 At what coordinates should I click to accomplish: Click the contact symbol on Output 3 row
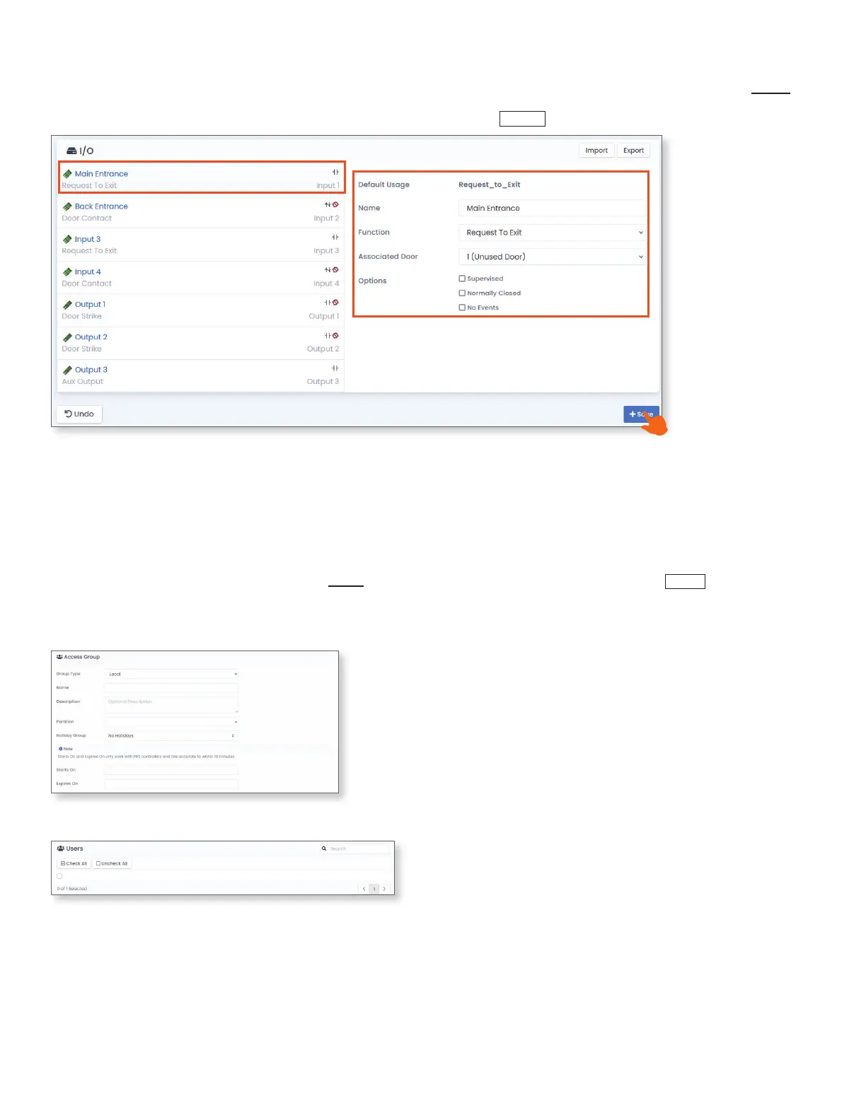pos(335,368)
